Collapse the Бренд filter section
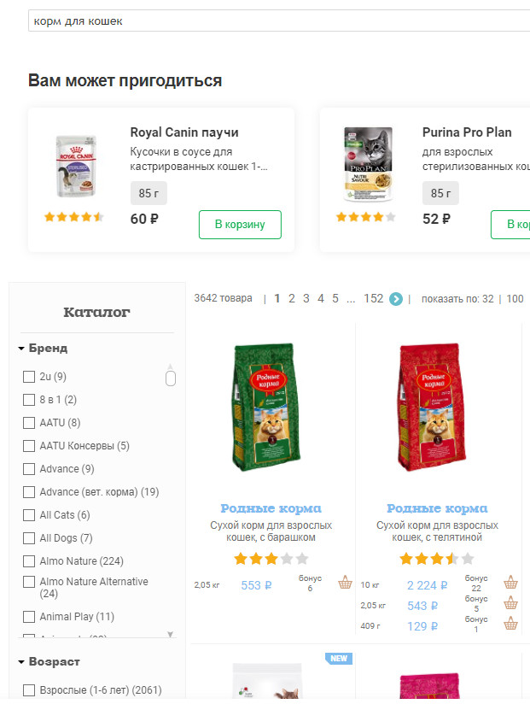This screenshot has height=704, width=530. click(x=21, y=349)
